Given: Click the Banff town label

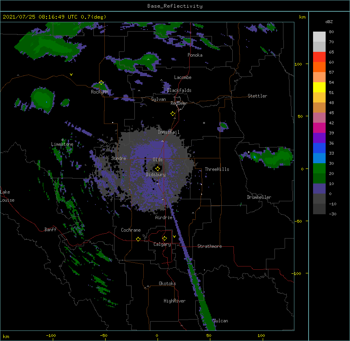Looking at the screenshot, I should click(x=50, y=230).
